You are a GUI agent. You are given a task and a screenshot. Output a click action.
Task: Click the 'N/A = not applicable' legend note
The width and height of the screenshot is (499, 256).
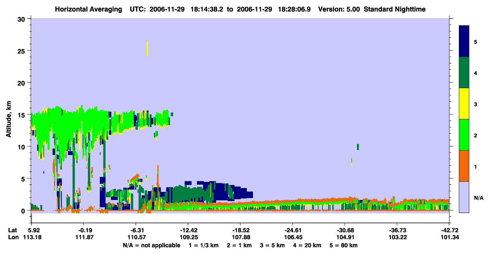[x=151, y=245]
